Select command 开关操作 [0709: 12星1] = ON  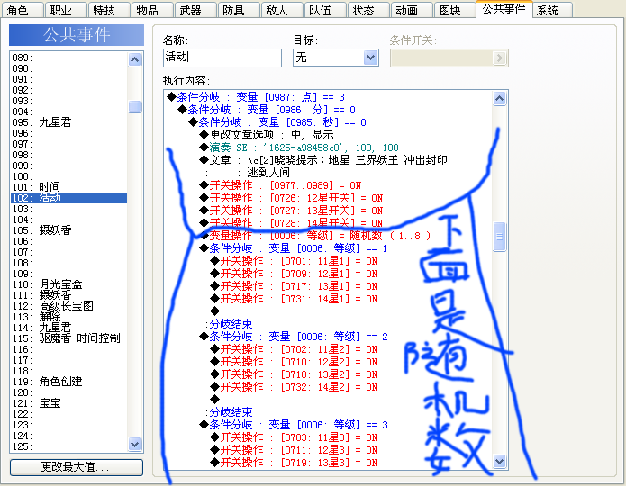pos(294,274)
